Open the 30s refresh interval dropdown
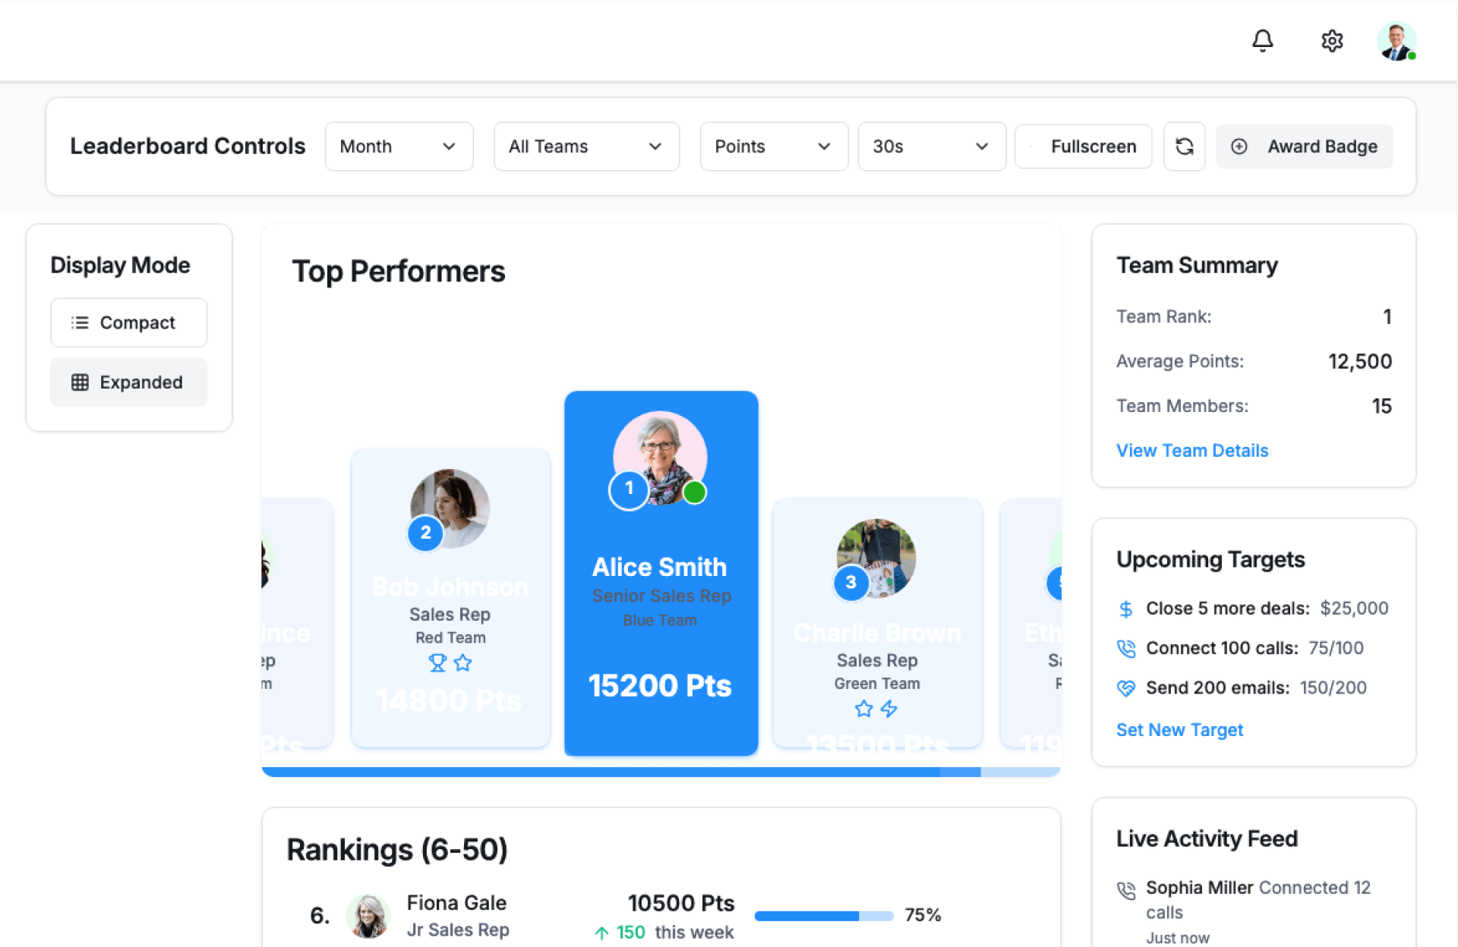The image size is (1458, 947). pos(931,146)
